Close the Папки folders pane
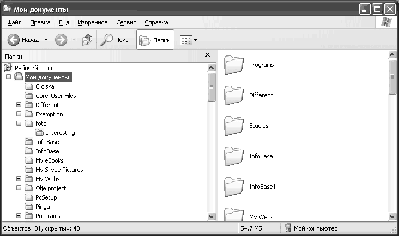Viewport: 399px width, 236px height. (207, 55)
